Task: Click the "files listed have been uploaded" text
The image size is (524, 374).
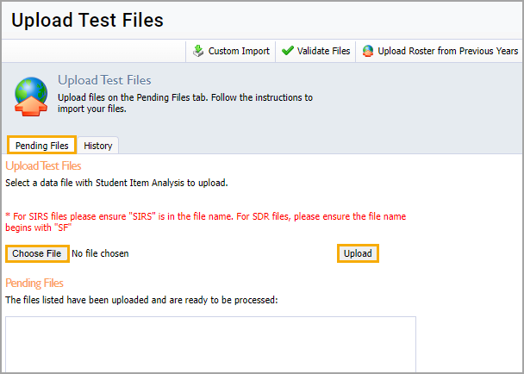Action: 141,300
